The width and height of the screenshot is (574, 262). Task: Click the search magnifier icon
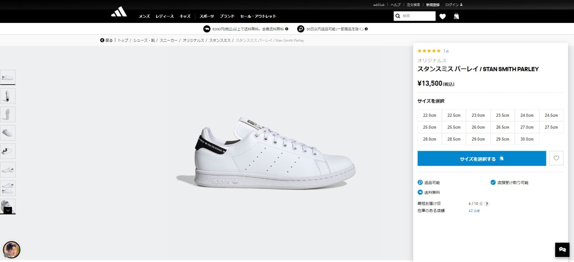pyautogui.click(x=398, y=16)
